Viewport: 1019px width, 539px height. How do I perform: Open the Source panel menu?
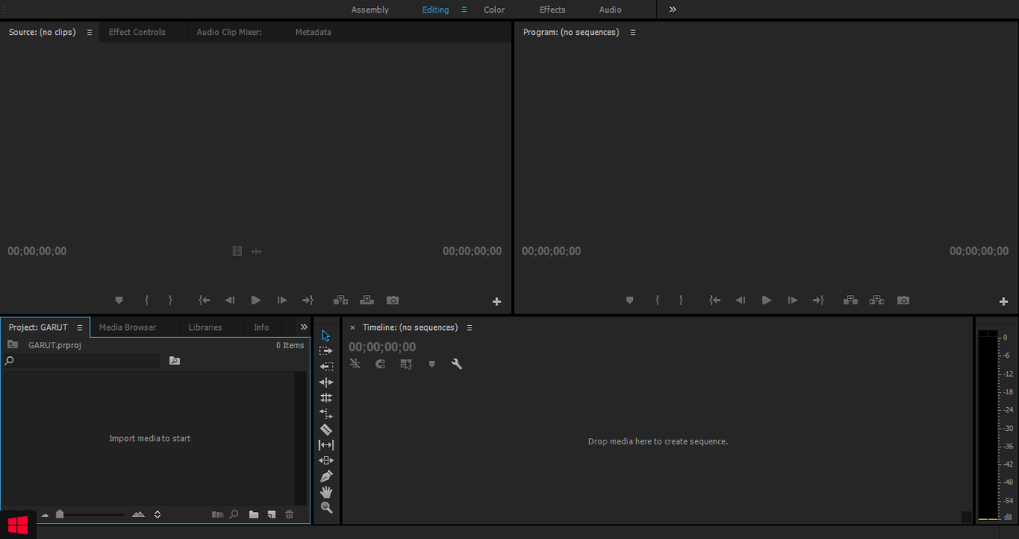point(89,33)
